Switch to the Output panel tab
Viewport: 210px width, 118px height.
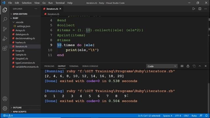[62, 66]
